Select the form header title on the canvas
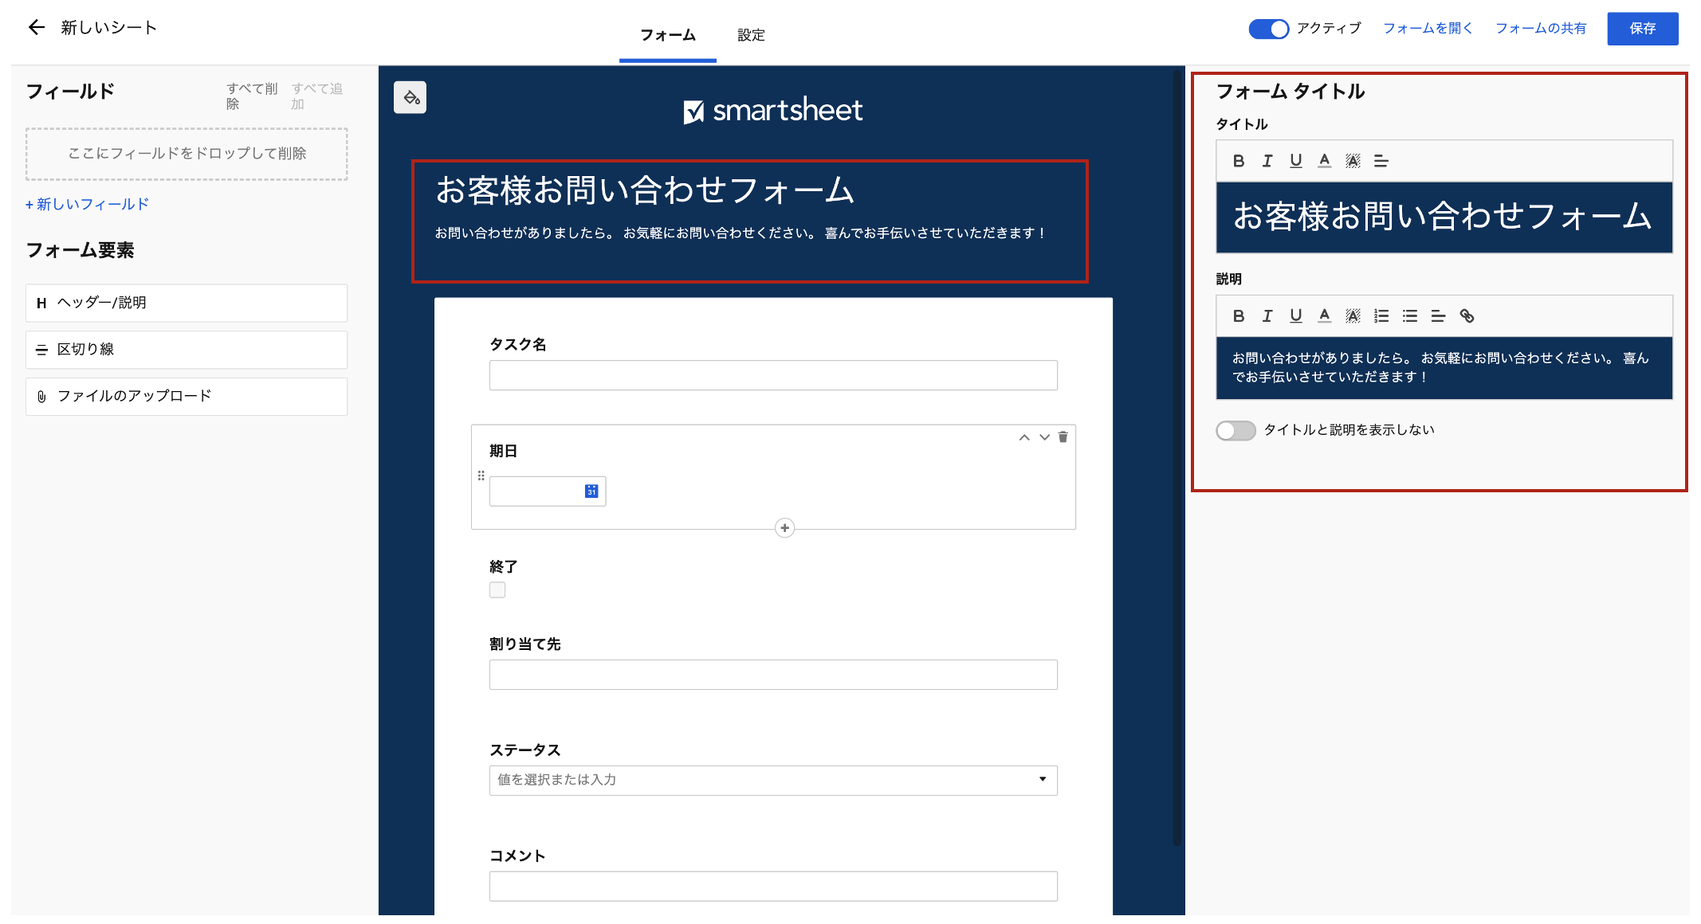 click(x=644, y=190)
